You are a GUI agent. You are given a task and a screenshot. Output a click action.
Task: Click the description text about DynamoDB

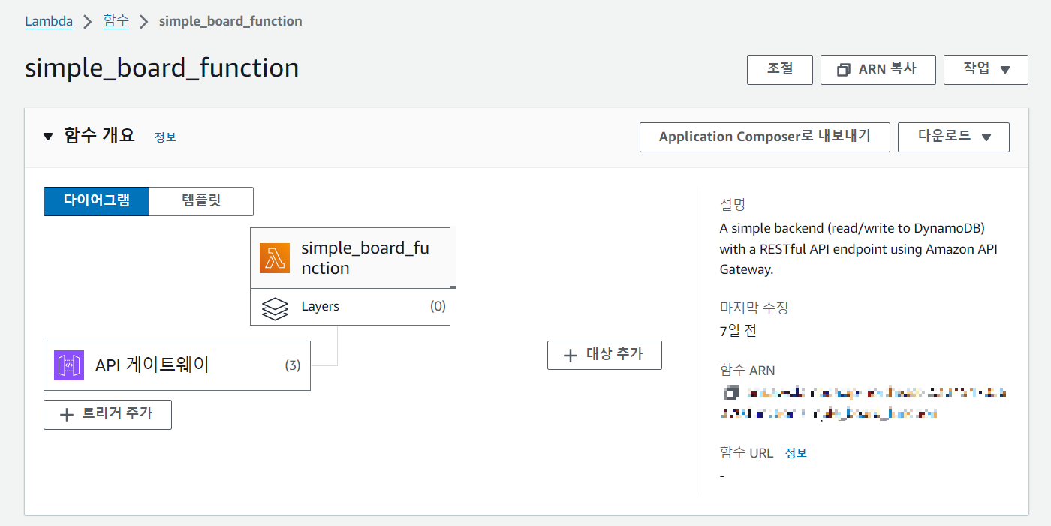click(859, 248)
